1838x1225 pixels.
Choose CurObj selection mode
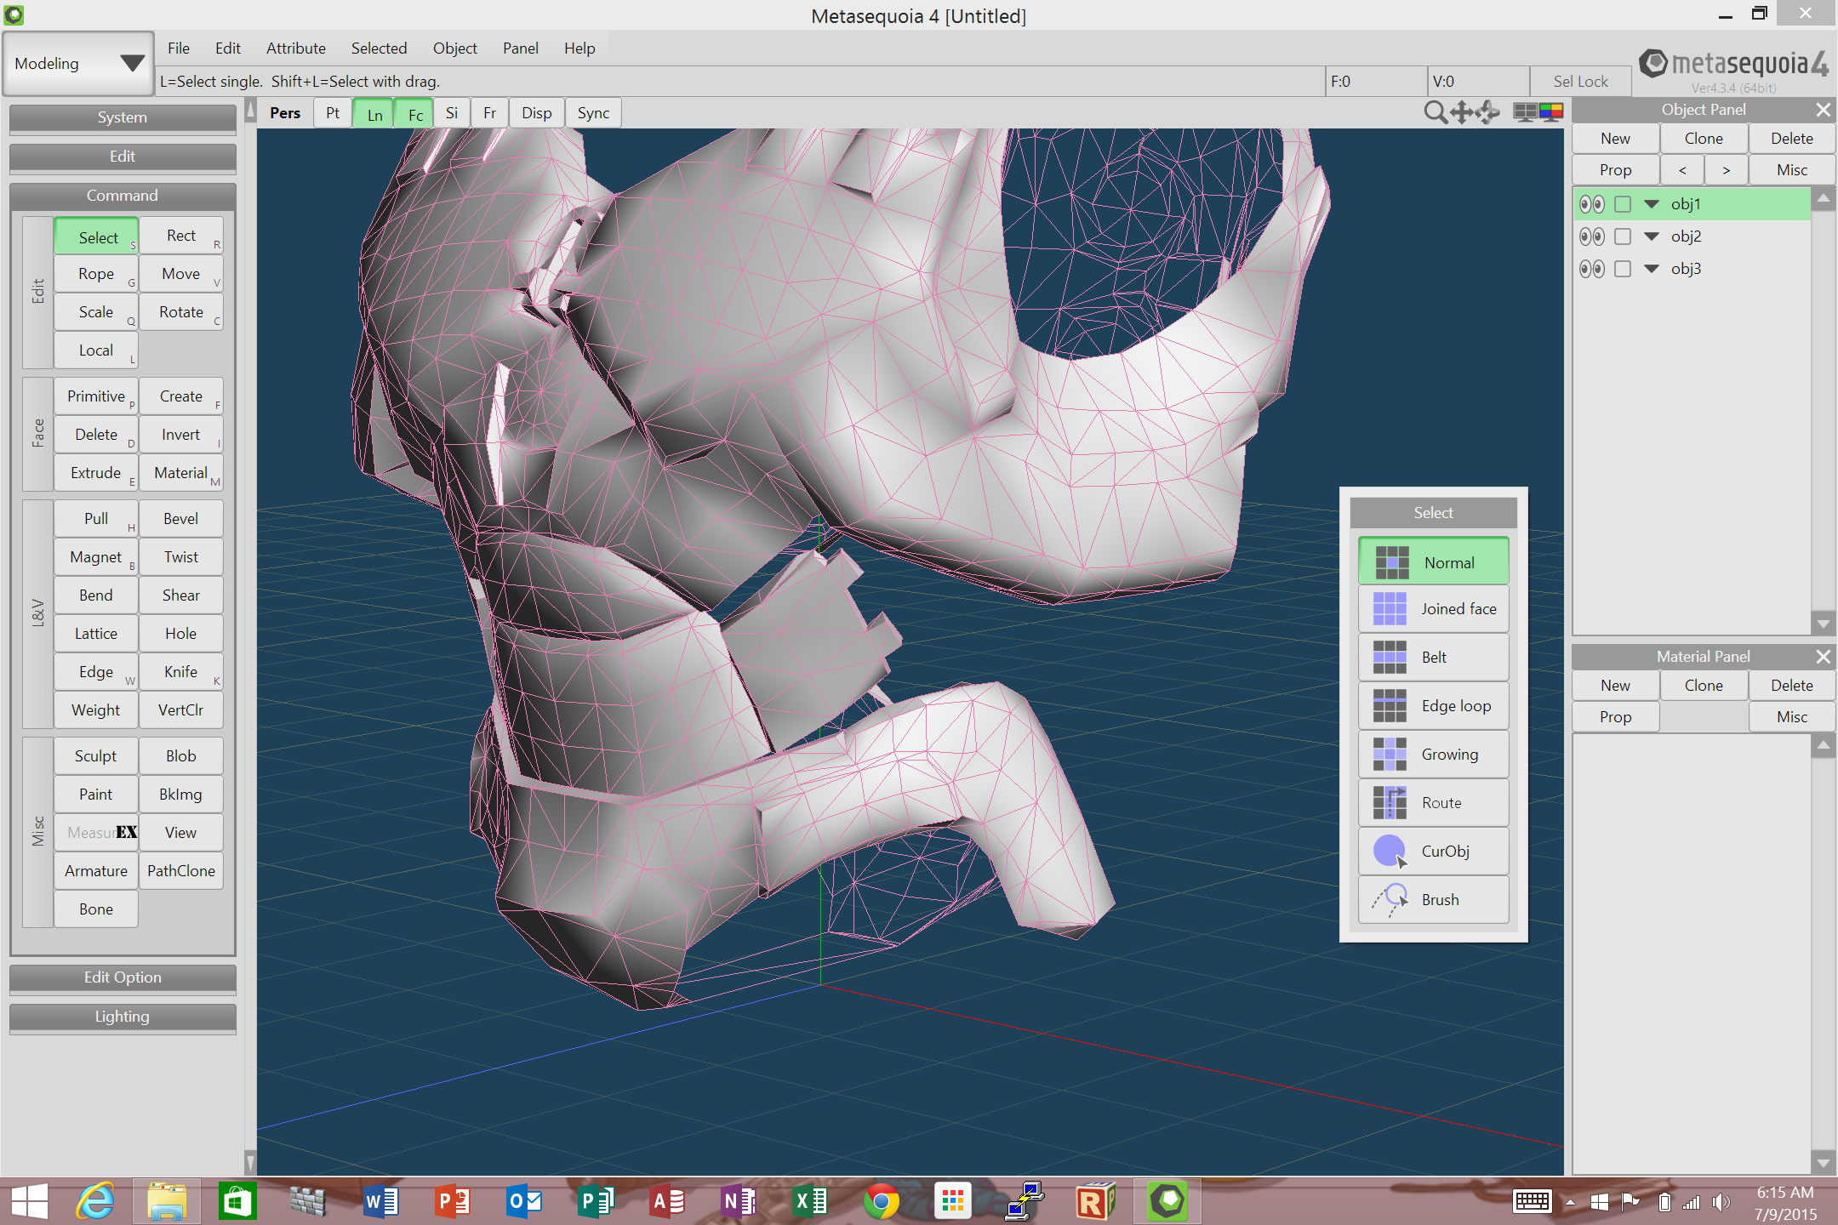(x=1434, y=852)
